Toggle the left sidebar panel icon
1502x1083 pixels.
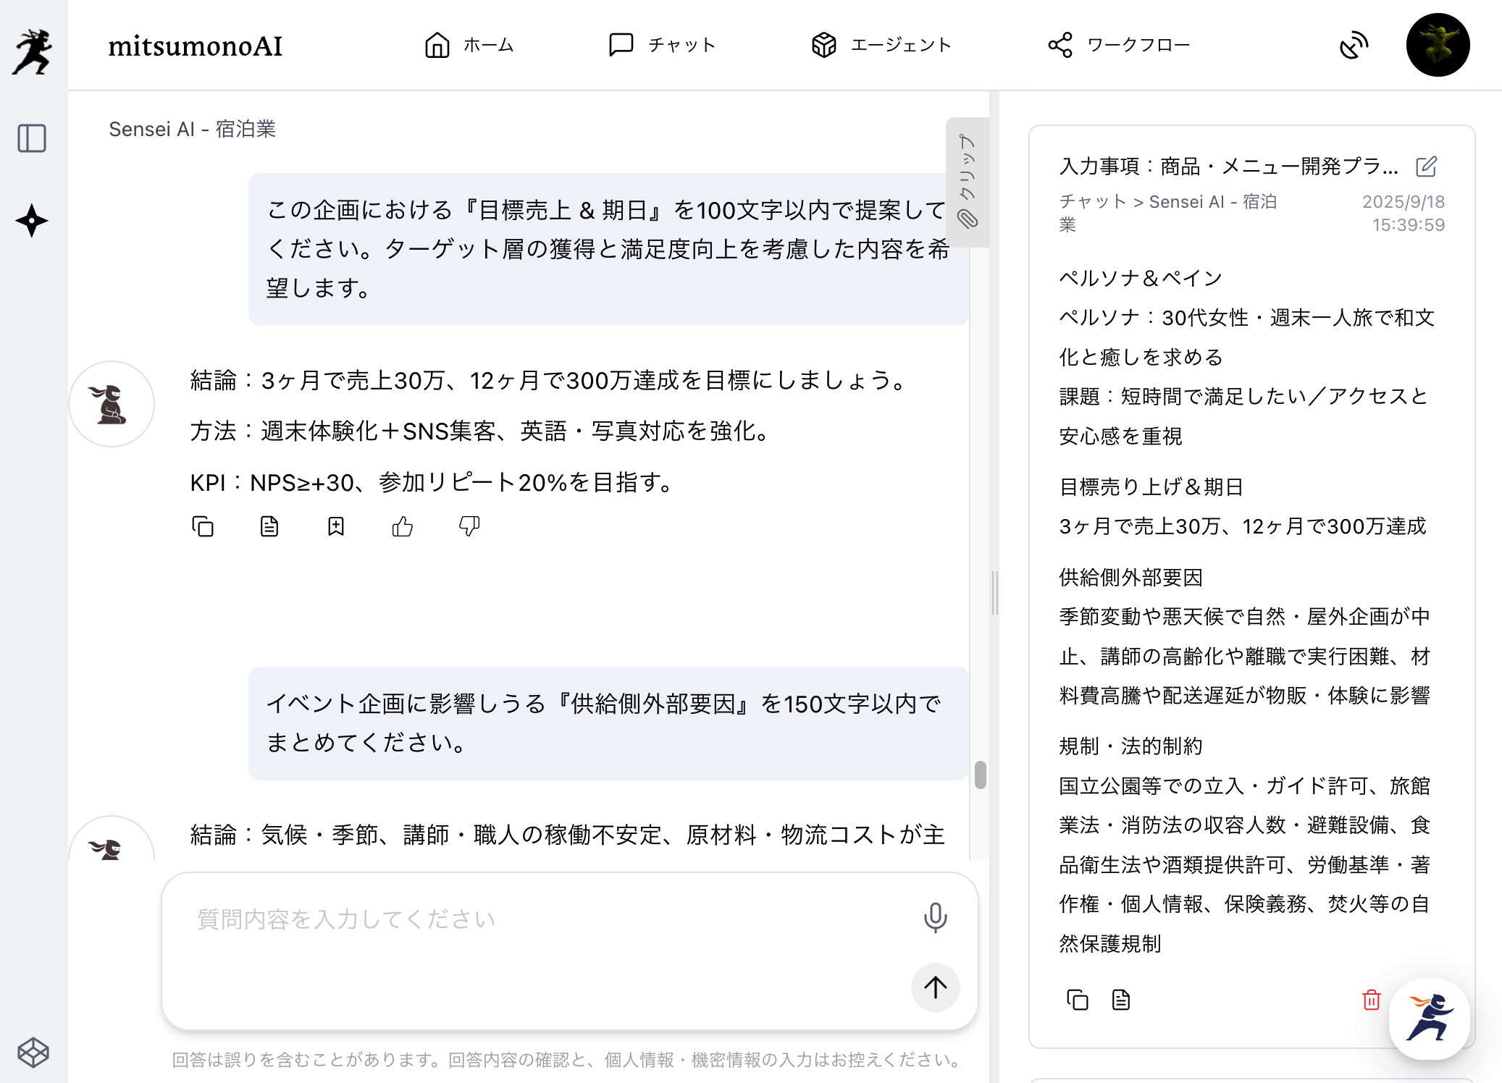pyautogui.click(x=32, y=138)
